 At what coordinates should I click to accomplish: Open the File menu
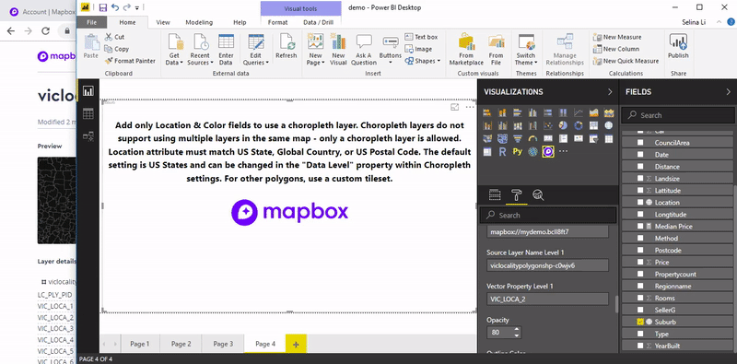pyautogui.click(x=91, y=22)
